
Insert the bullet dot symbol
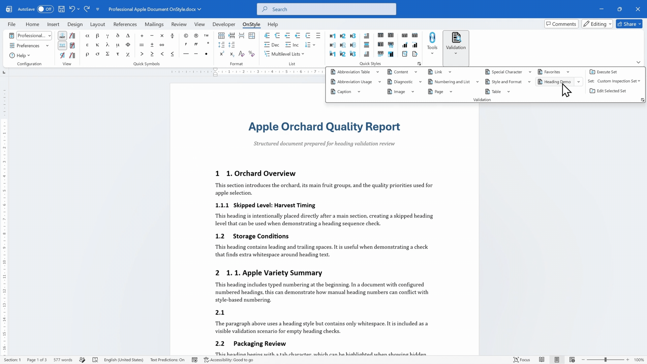tap(206, 54)
